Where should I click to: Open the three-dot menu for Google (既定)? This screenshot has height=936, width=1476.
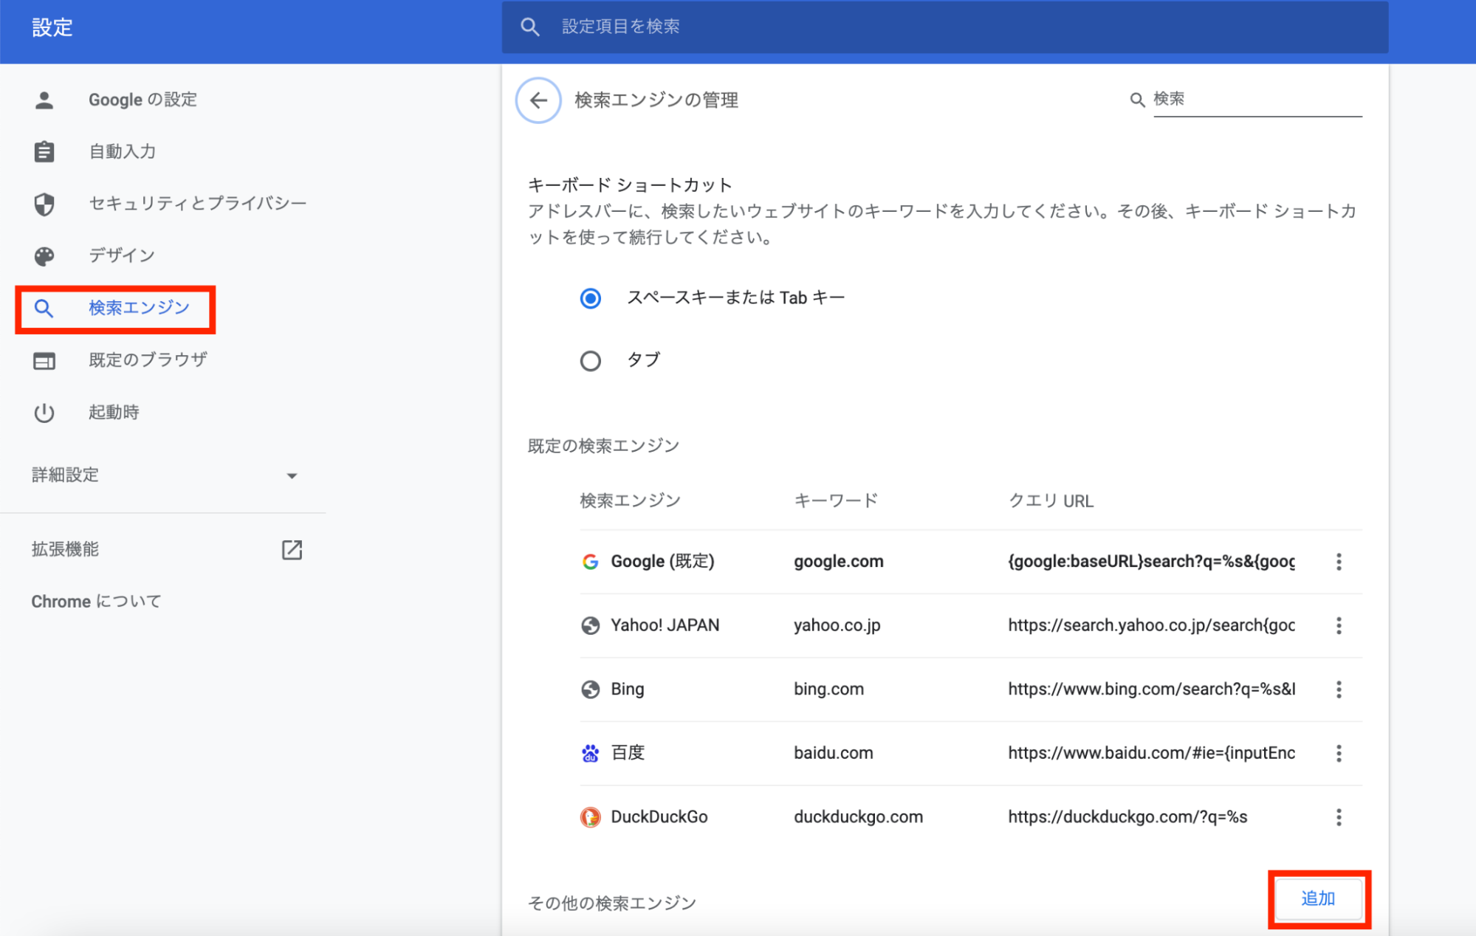point(1338,562)
